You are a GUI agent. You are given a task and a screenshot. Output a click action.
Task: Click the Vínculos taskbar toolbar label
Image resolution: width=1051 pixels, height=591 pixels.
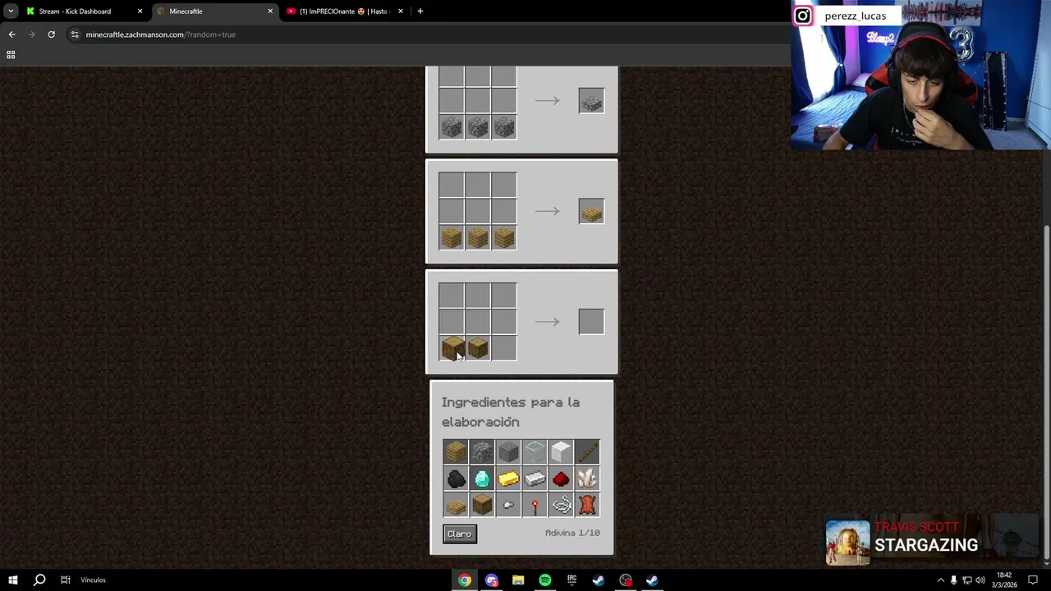pos(93,580)
